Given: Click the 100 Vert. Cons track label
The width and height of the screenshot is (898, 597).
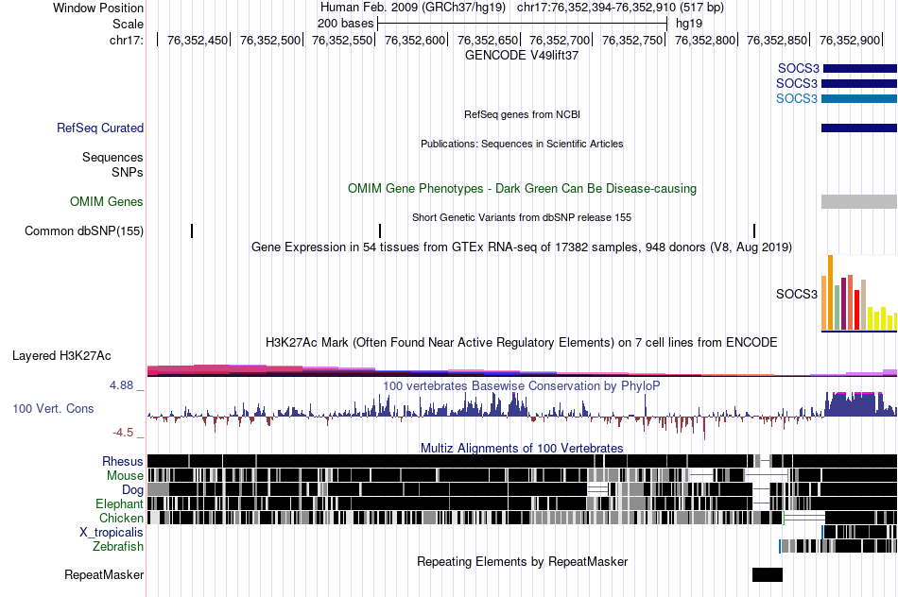Looking at the screenshot, I should coord(53,408).
